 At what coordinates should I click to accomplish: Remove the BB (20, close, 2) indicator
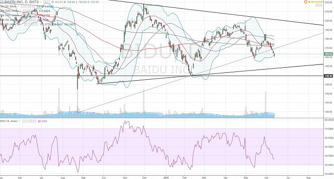point(37,25)
